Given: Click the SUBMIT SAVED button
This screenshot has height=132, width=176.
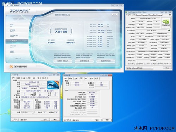Looking at the screenshot, I should pos(106,61).
